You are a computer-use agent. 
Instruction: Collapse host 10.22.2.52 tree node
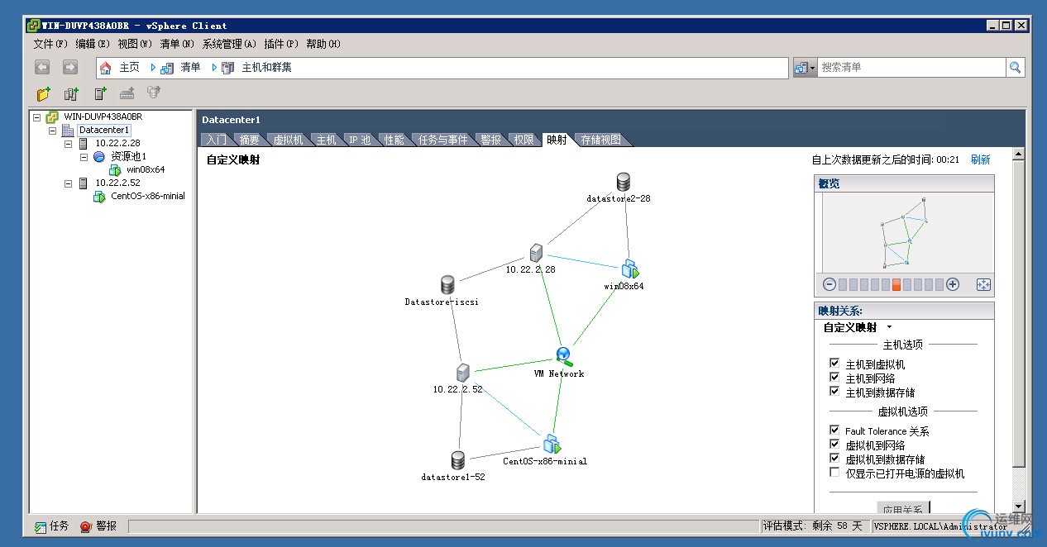pos(68,183)
